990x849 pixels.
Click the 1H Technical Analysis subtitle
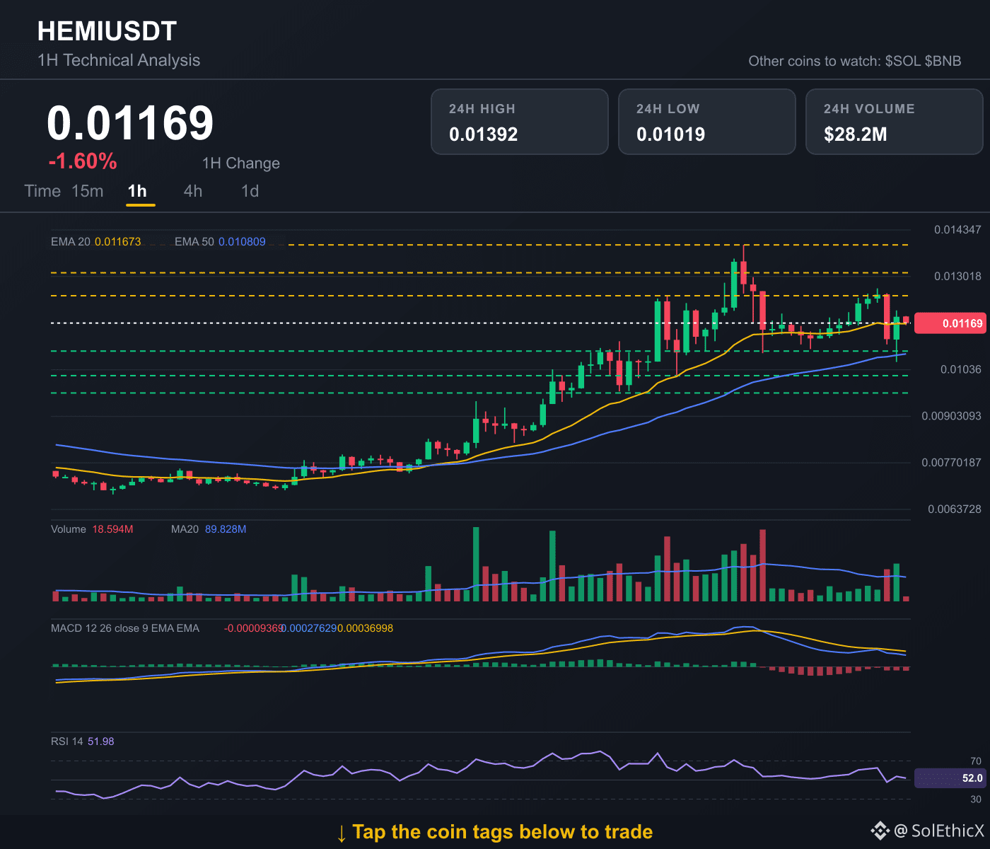tap(119, 60)
